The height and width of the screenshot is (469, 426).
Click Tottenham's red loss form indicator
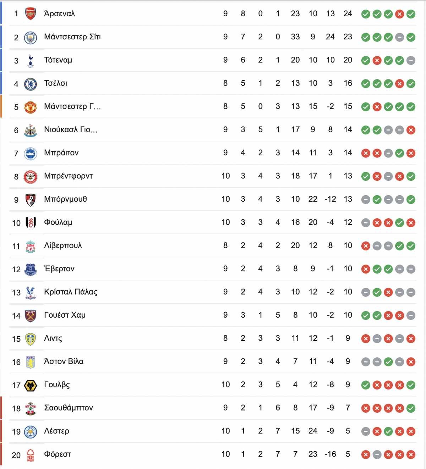(x=377, y=61)
